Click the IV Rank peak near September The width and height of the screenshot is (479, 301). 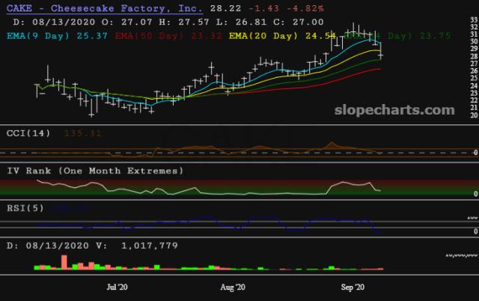click(x=345, y=182)
